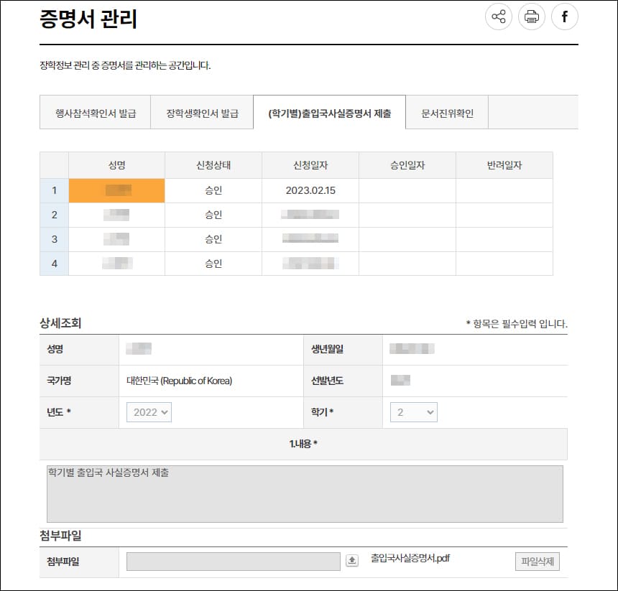The width and height of the screenshot is (618, 591).
Task: Switch to the 장학생확인서 발급 tab
Action: pyautogui.click(x=202, y=112)
